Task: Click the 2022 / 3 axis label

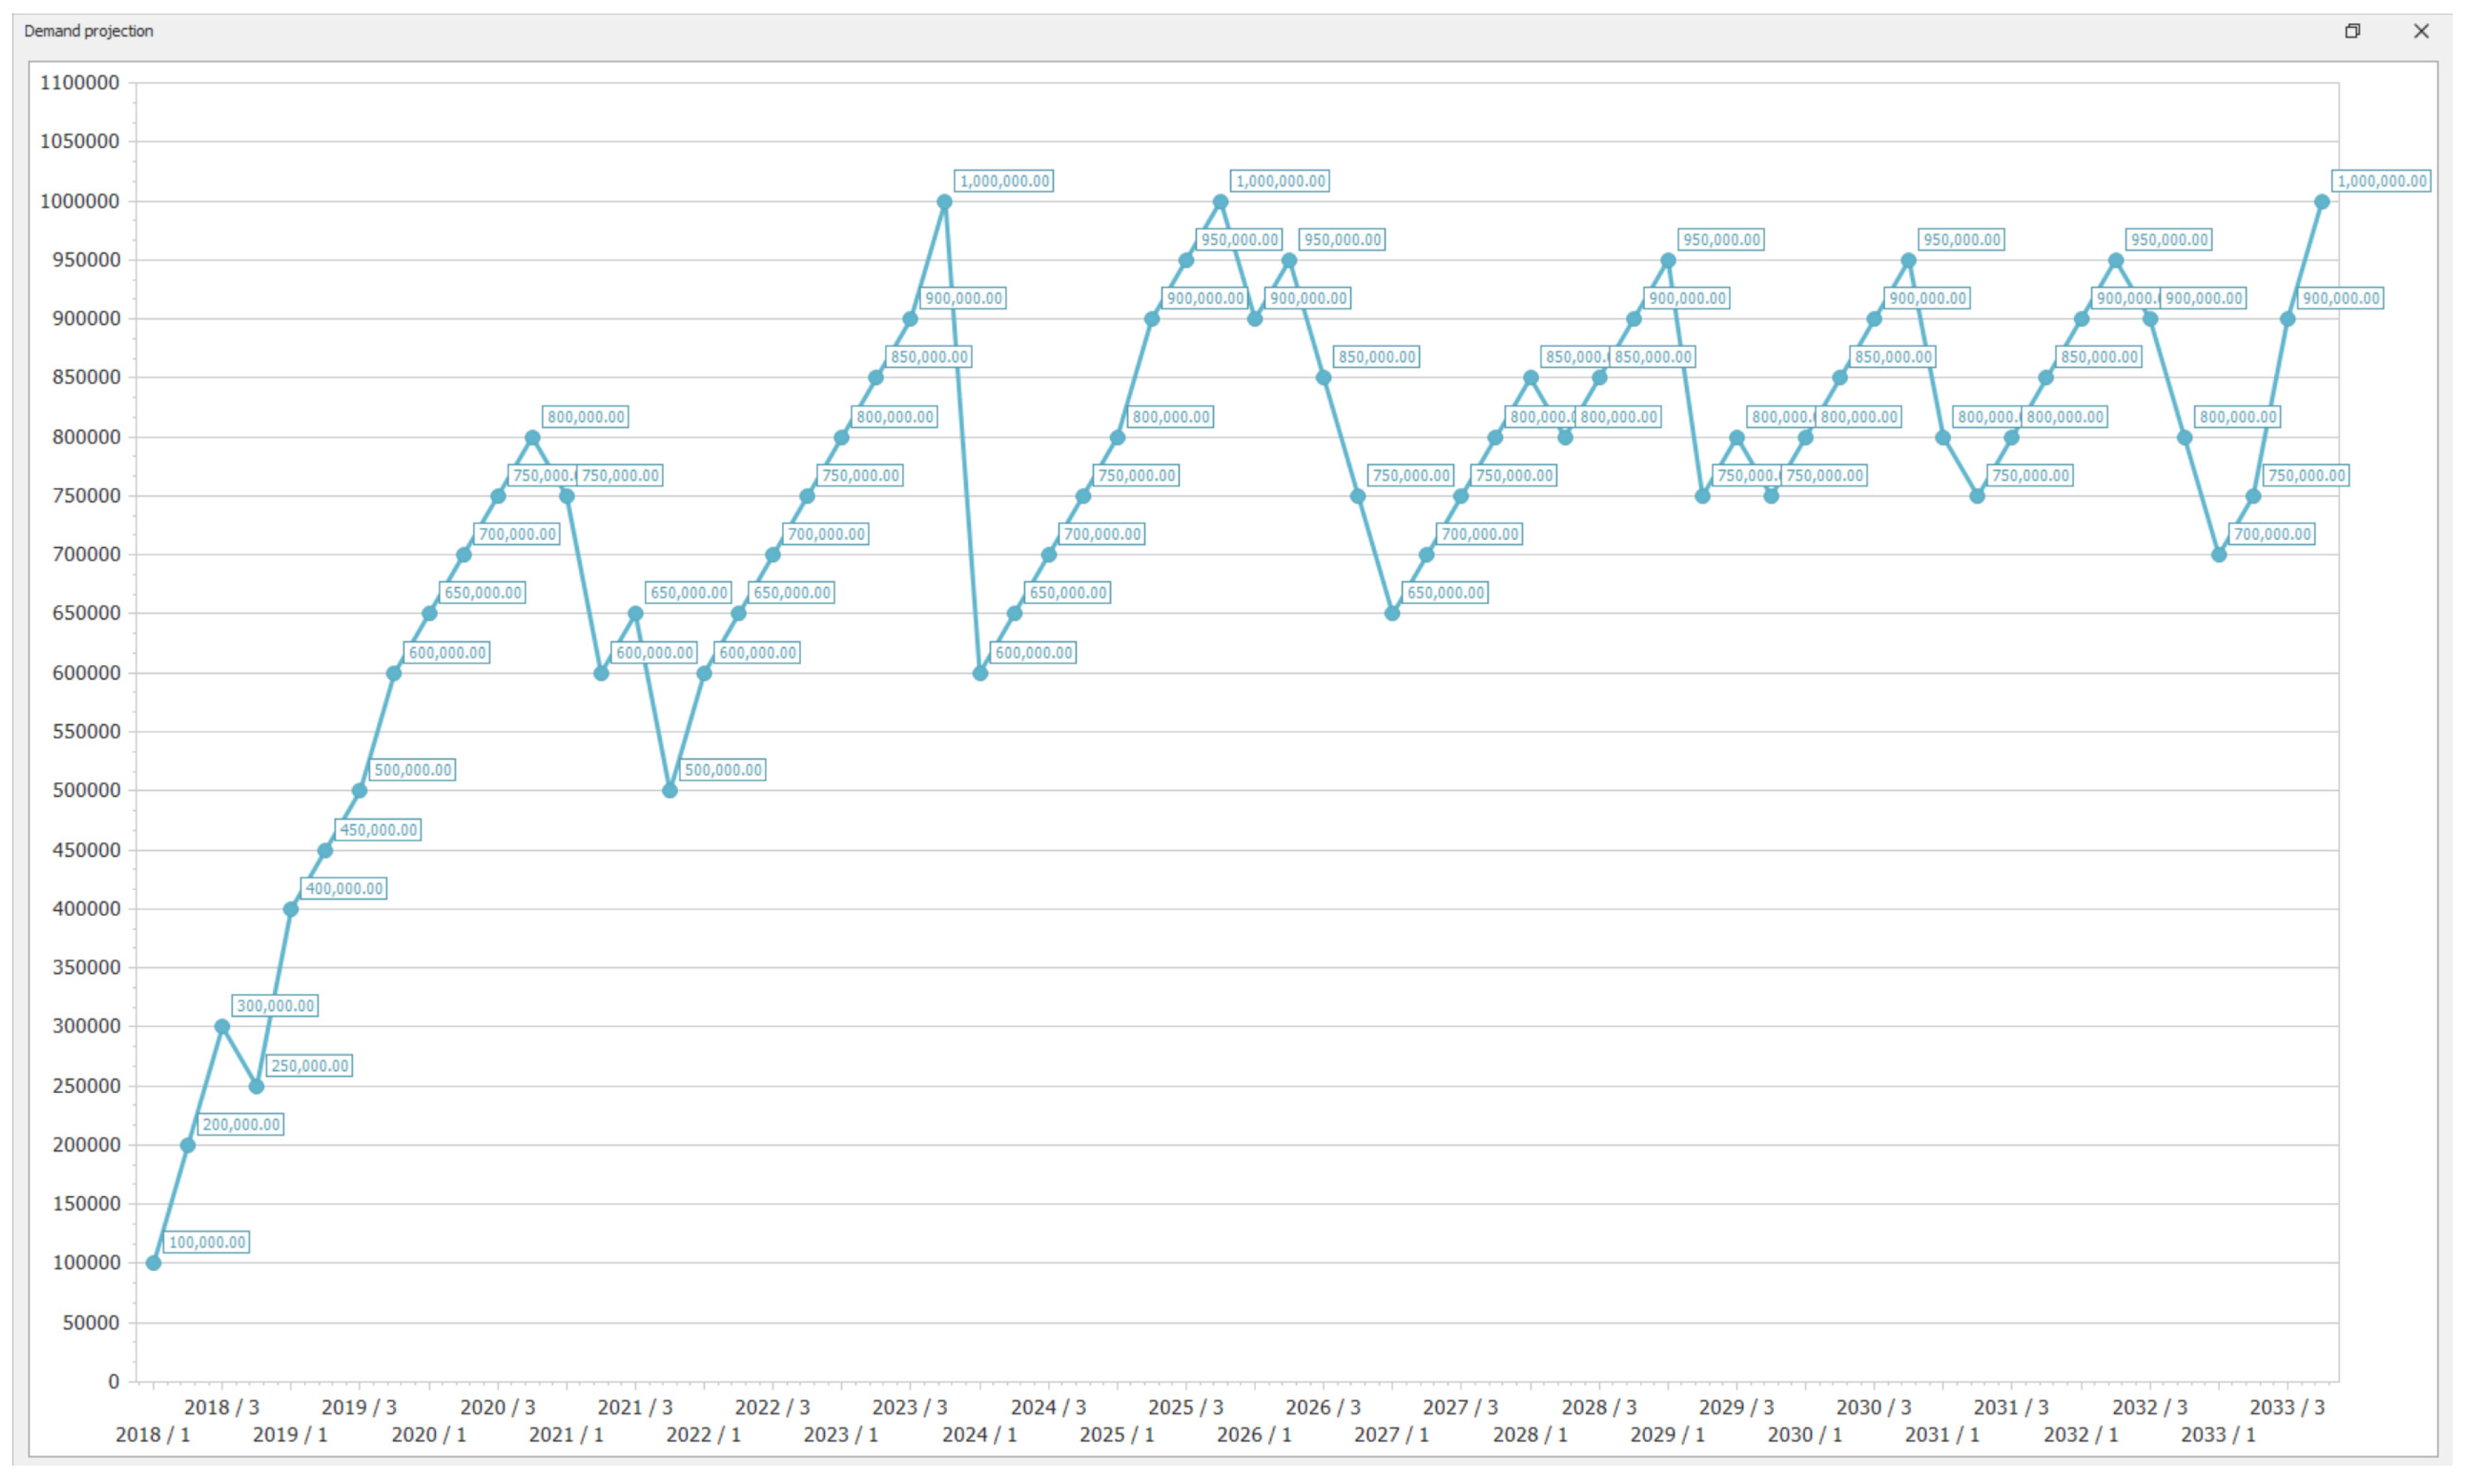Action: (x=772, y=1407)
